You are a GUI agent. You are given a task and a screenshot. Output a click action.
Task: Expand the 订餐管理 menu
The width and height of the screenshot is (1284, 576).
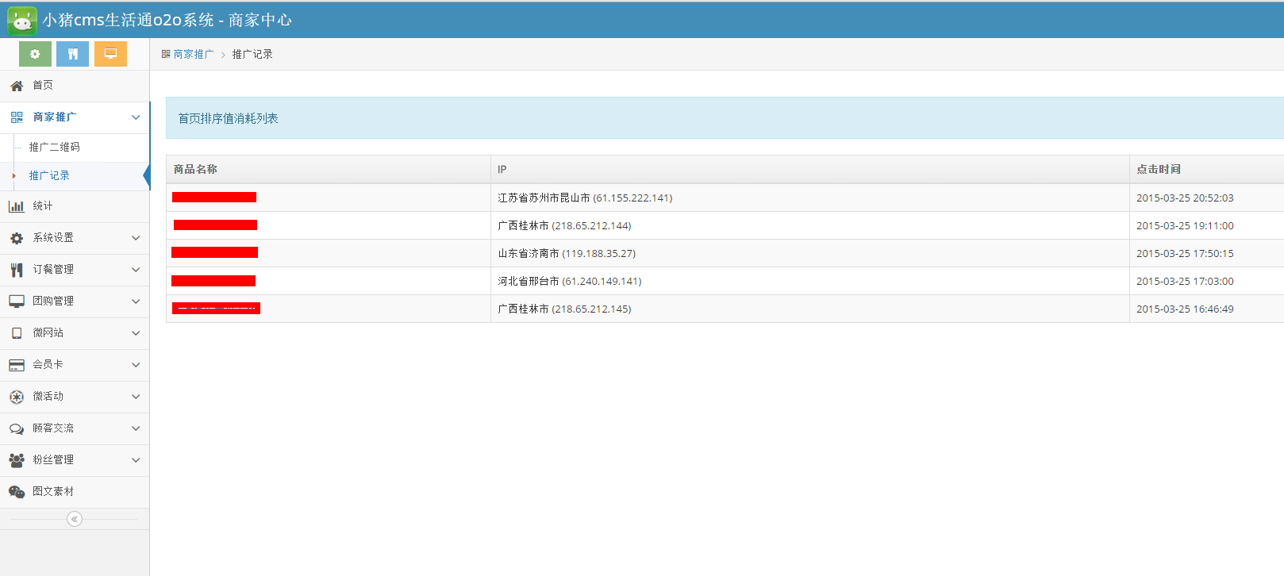coord(75,270)
